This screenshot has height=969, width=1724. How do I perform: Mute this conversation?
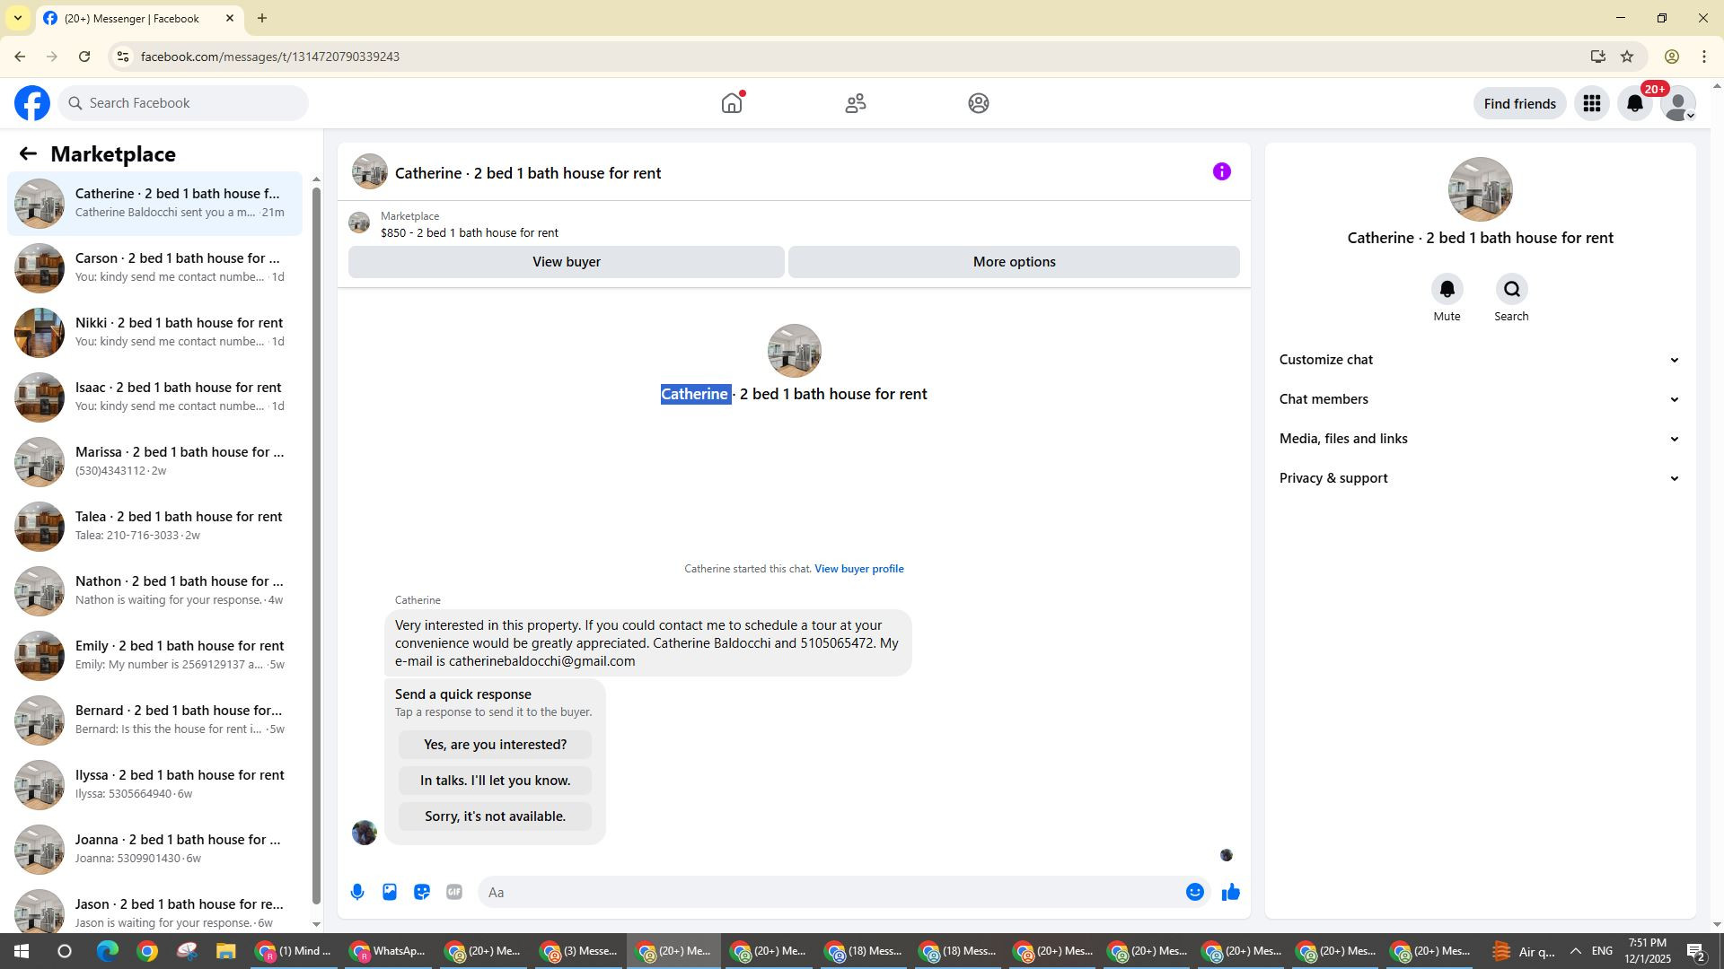click(x=1447, y=289)
